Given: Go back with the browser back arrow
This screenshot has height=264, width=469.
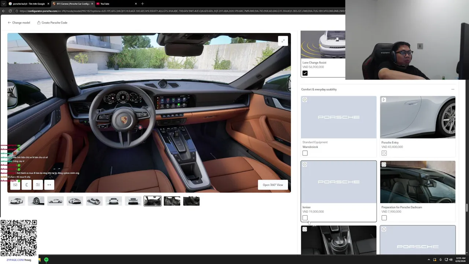Looking at the screenshot, I should tap(3, 11).
